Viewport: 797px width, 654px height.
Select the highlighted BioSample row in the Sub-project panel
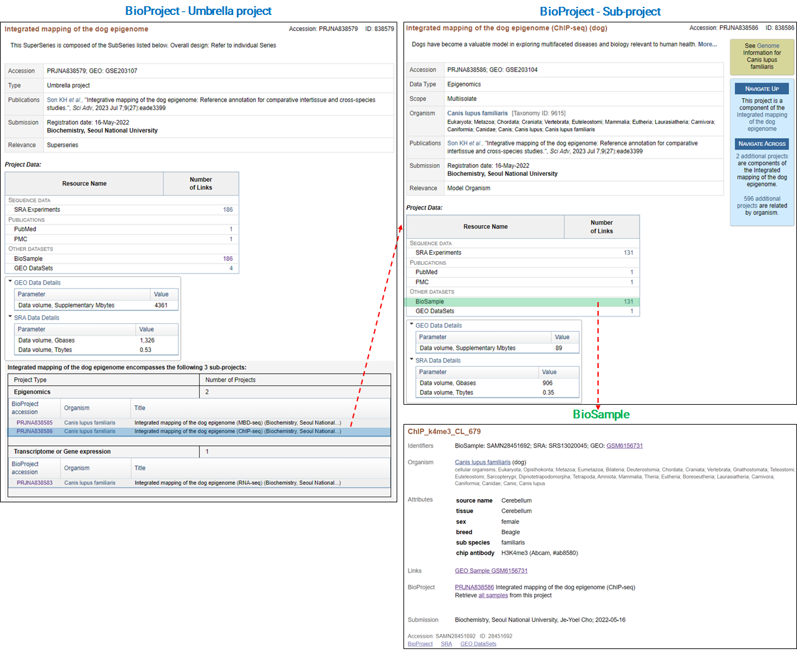coord(523,302)
